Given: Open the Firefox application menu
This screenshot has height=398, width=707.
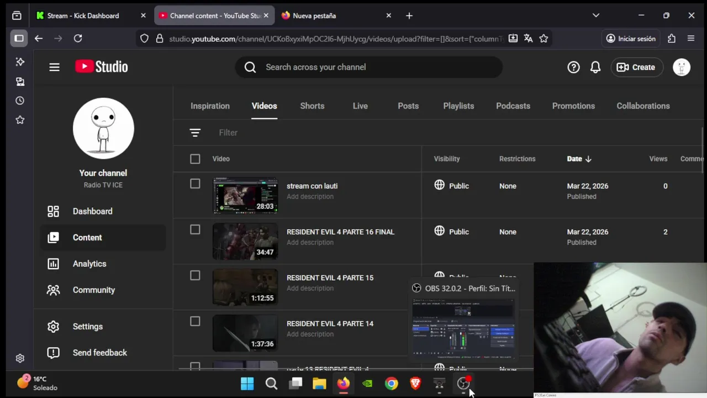Looking at the screenshot, I should point(691,39).
